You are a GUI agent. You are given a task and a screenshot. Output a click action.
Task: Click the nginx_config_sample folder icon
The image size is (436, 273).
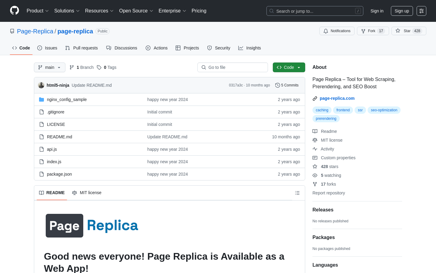click(41, 99)
